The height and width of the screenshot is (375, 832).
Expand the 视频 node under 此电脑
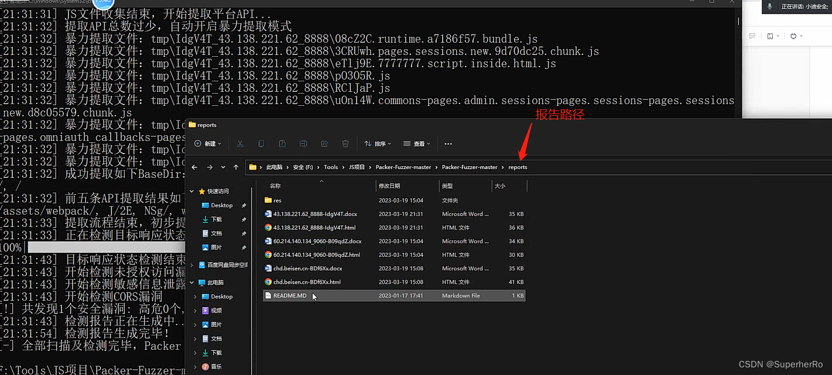pyautogui.click(x=196, y=311)
